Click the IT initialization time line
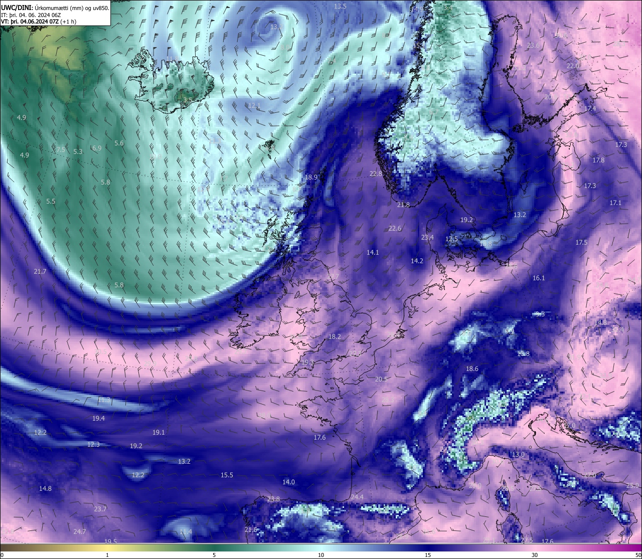Screen dimensions: 642x559 31,15
